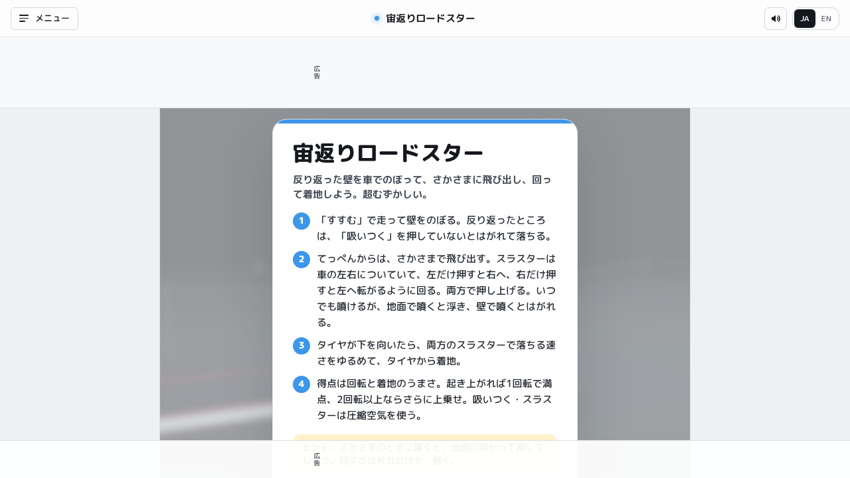This screenshot has height=478, width=850.
Task: Click the step 1 number badge
Action: coord(301,221)
